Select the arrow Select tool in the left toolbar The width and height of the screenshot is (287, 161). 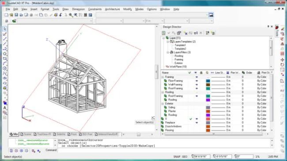[x=5, y=29]
